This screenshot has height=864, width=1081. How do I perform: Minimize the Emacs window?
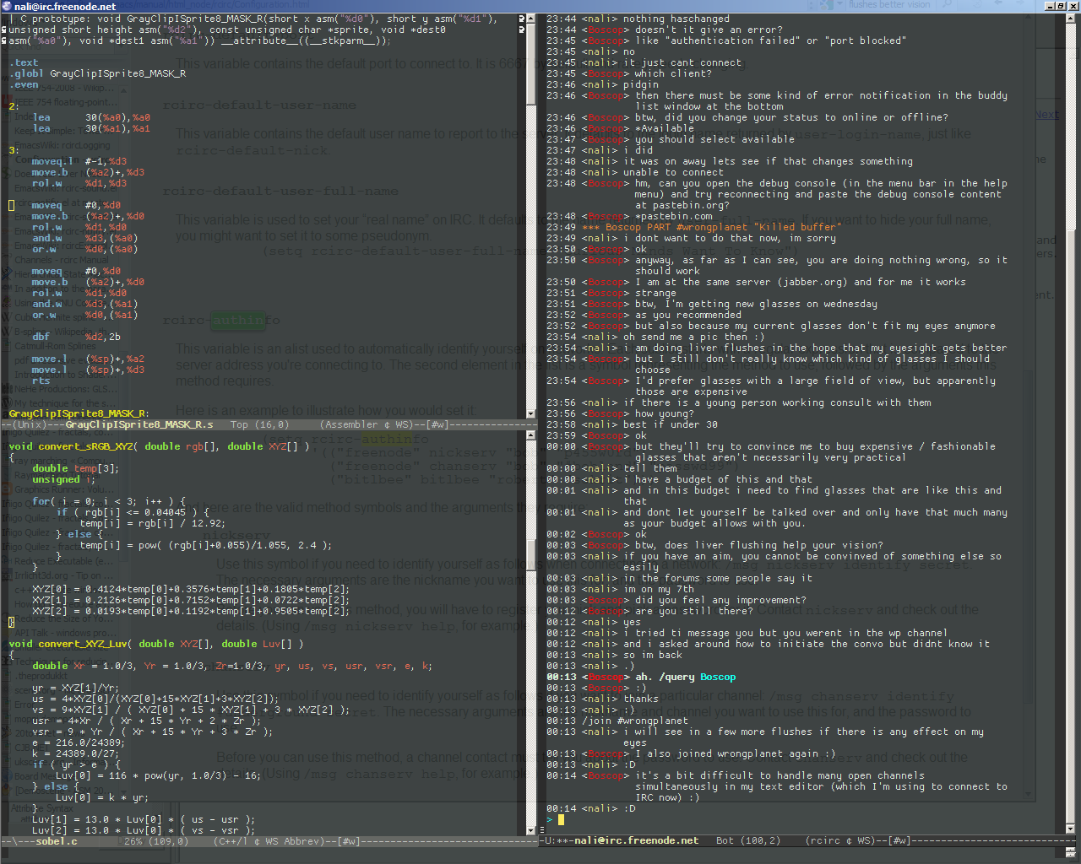pos(1049,6)
